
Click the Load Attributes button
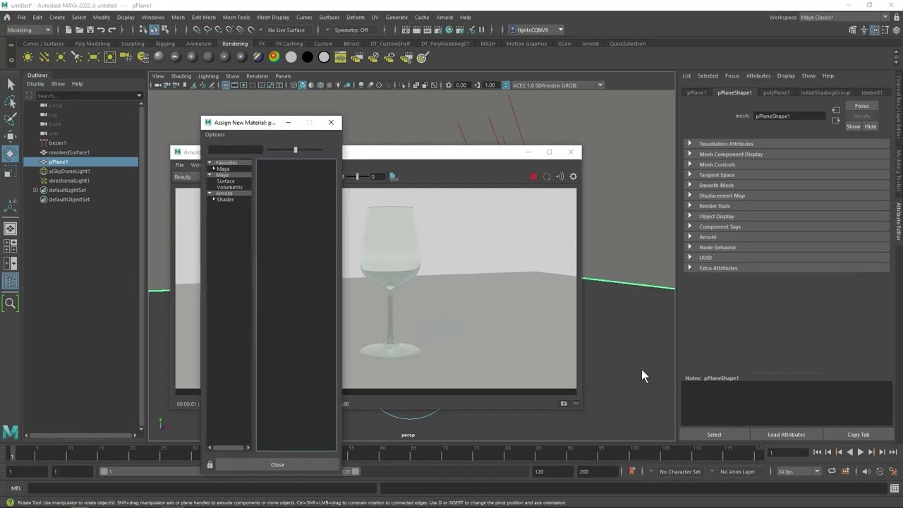786,435
